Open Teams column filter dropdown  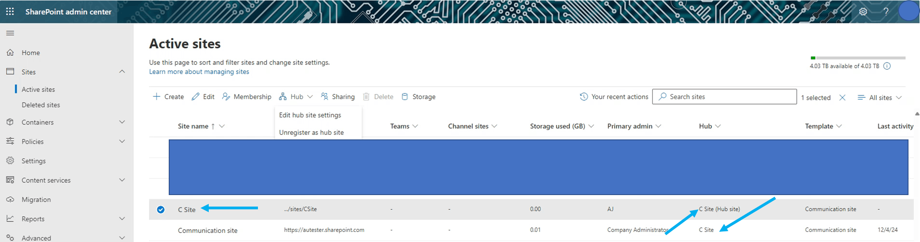click(x=415, y=126)
